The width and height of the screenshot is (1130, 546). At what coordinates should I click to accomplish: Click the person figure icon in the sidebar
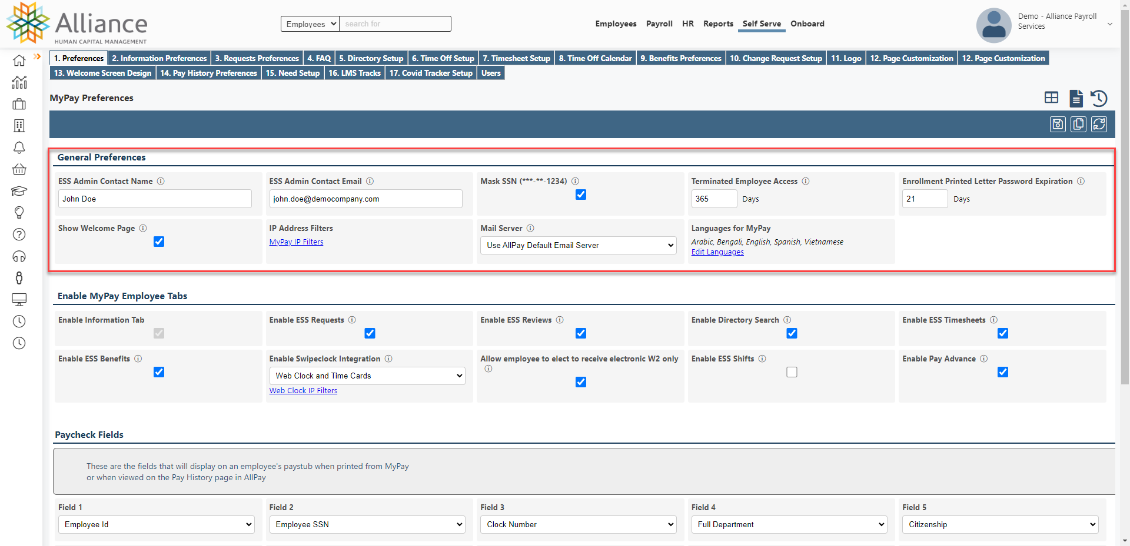(19, 278)
